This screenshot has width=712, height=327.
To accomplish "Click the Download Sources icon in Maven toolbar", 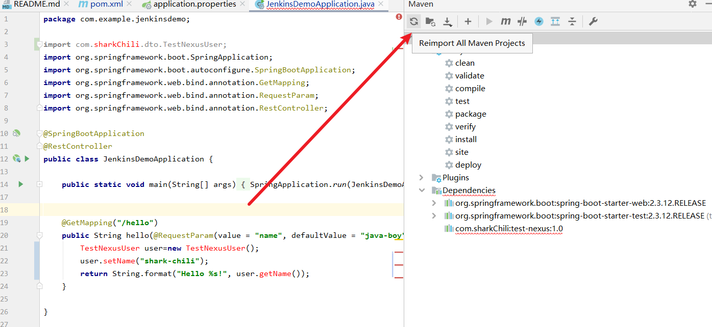I will click(447, 21).
